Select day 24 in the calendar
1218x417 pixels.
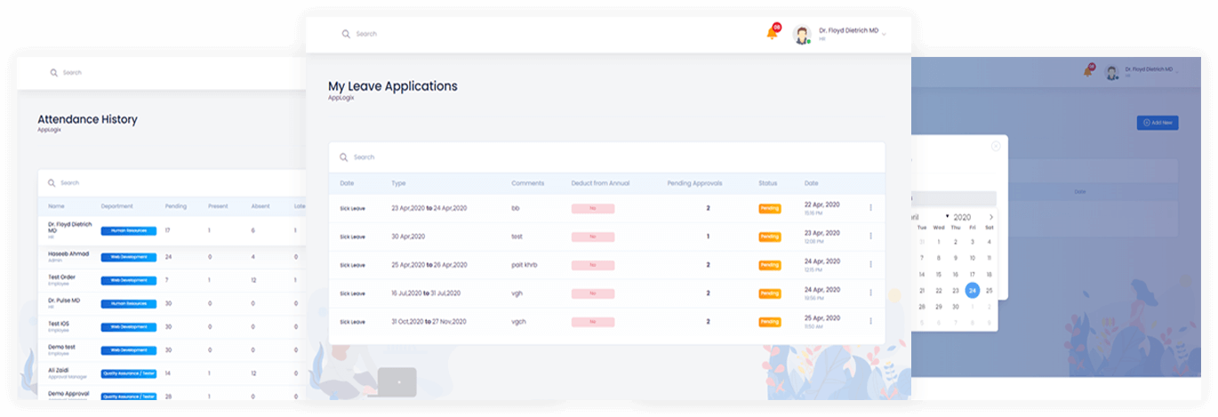coord(973,290)
